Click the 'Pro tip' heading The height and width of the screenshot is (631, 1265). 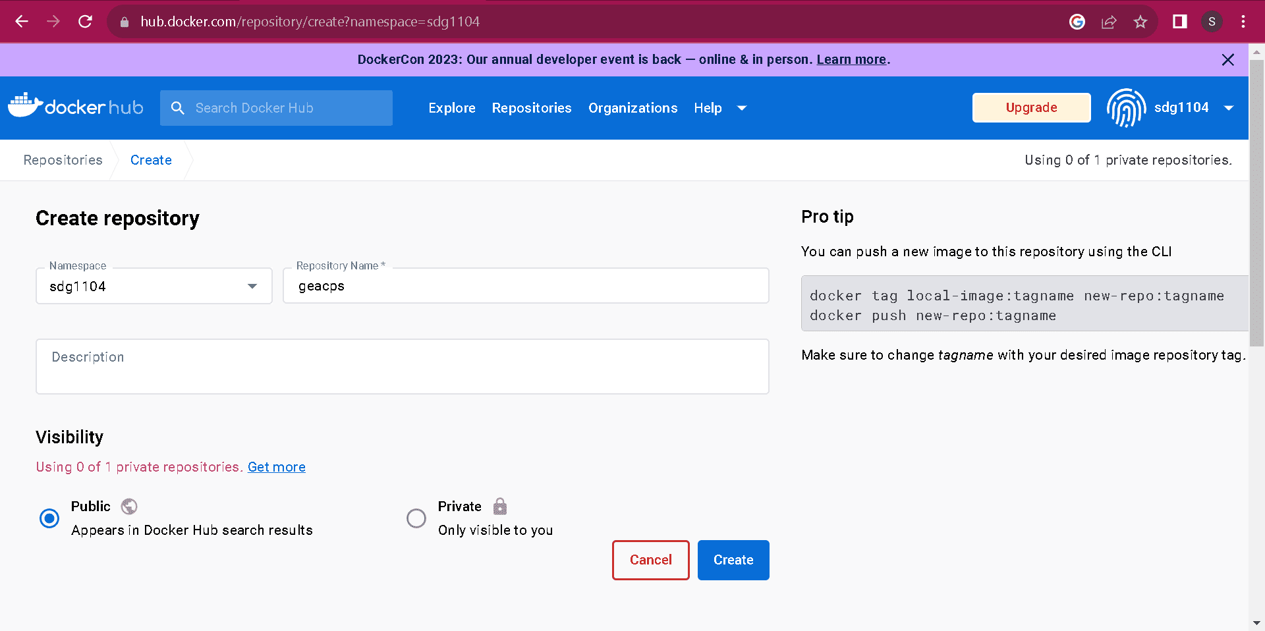828,217
